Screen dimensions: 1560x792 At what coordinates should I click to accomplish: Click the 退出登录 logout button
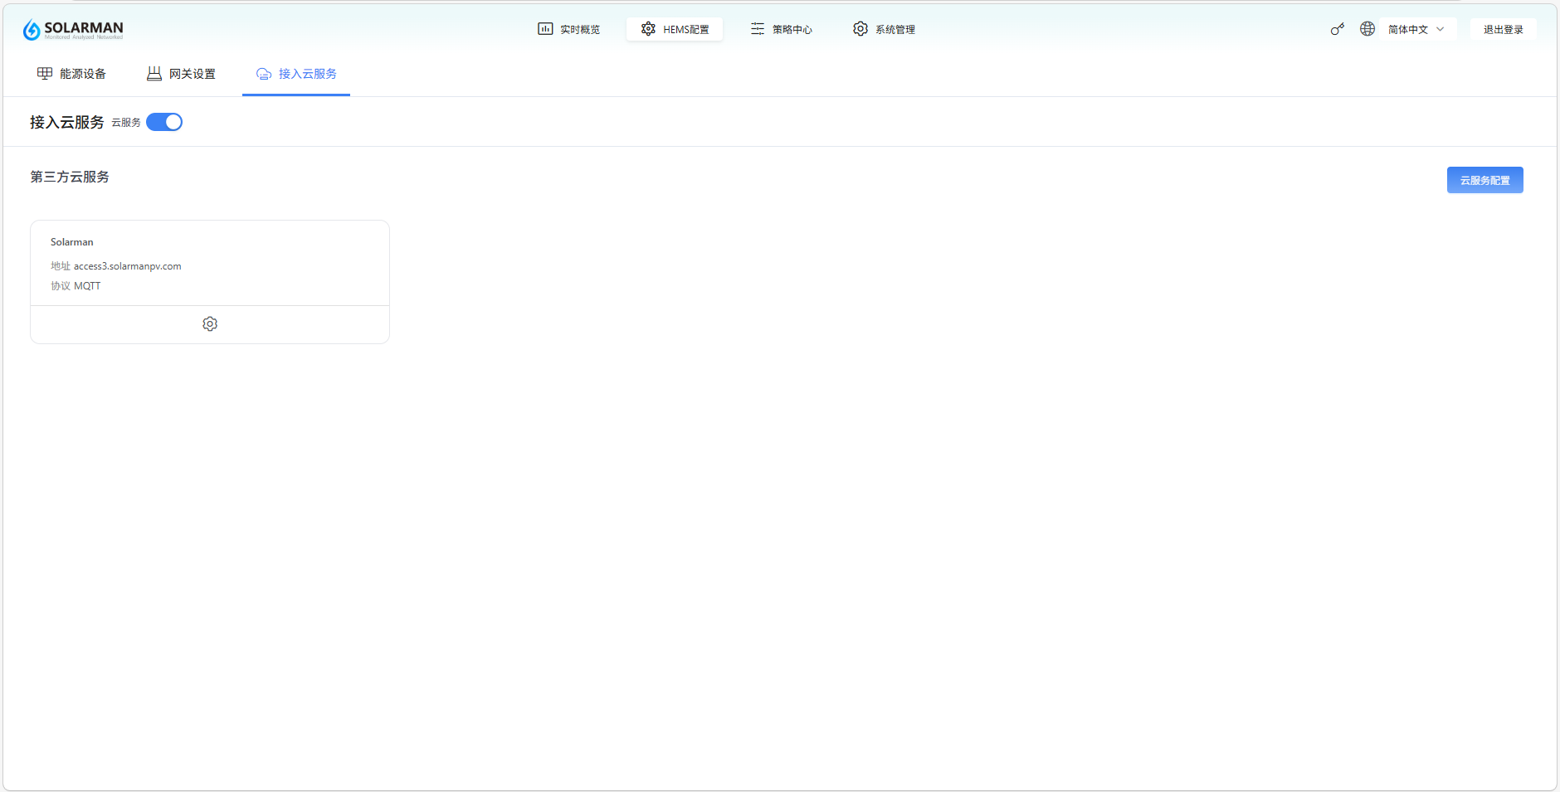coord(1503,29)
